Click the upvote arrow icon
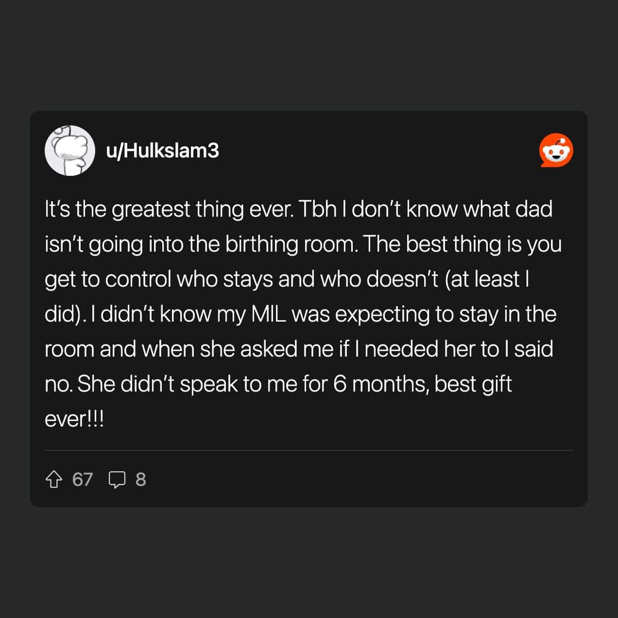 (x=54, y=480)
